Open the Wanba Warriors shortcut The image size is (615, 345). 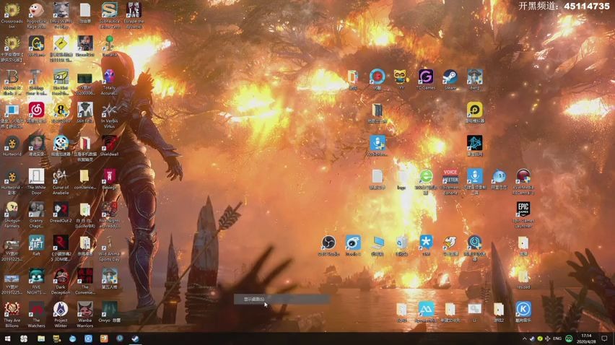point(84,315)
